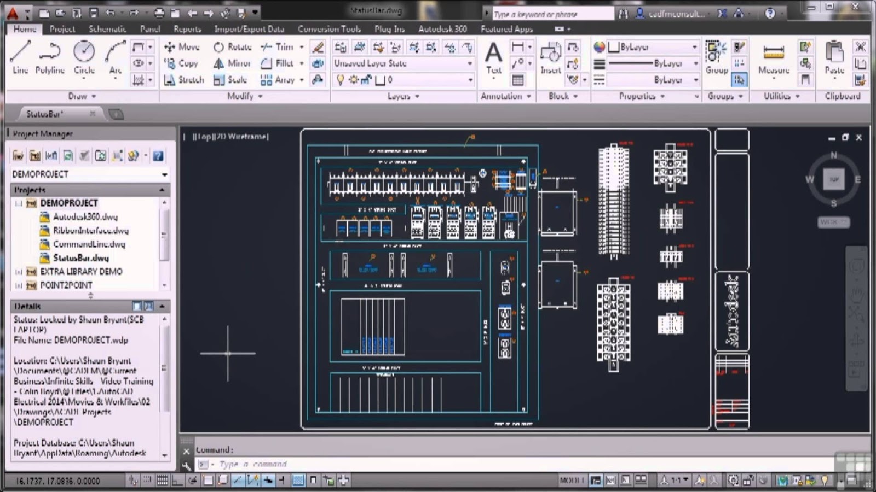The image size is (876, 492).
Task: Expand the EXTRA LIBRARY DEMO project
Action: (x=19, y=272)
